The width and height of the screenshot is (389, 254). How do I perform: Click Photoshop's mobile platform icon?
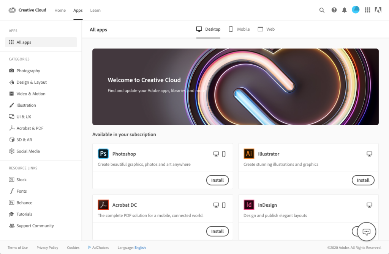pos(224,154)
